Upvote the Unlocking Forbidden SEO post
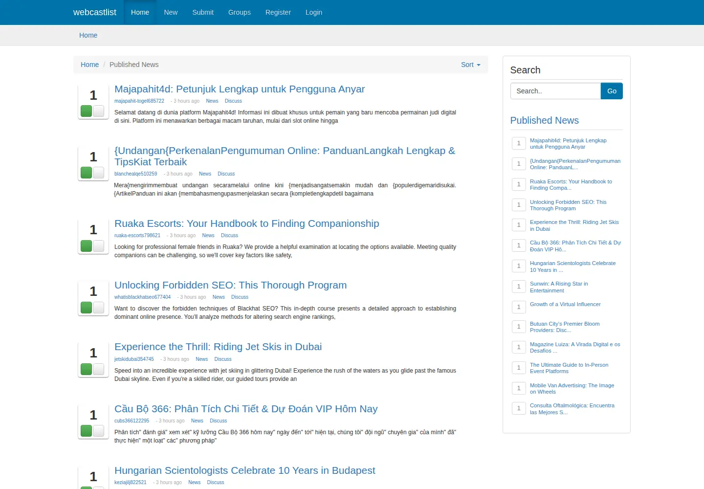This screenshot has width=704, height=489. coord(87,308)
